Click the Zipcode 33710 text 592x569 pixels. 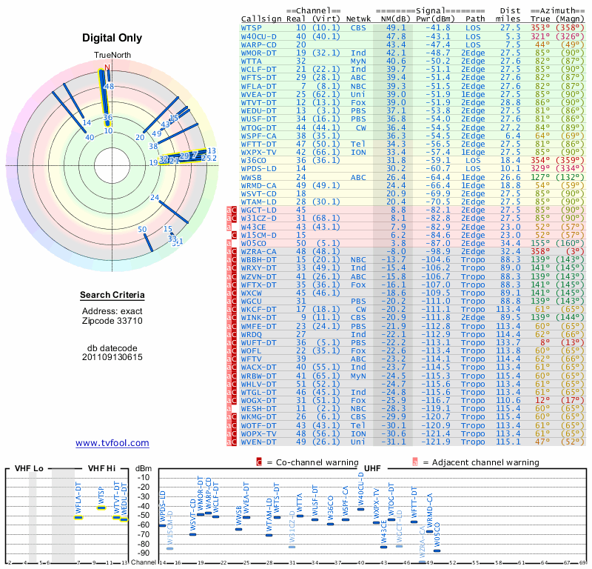[112, 321]
